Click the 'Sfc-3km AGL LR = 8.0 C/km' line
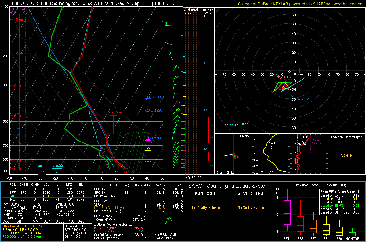 point(23,226)
